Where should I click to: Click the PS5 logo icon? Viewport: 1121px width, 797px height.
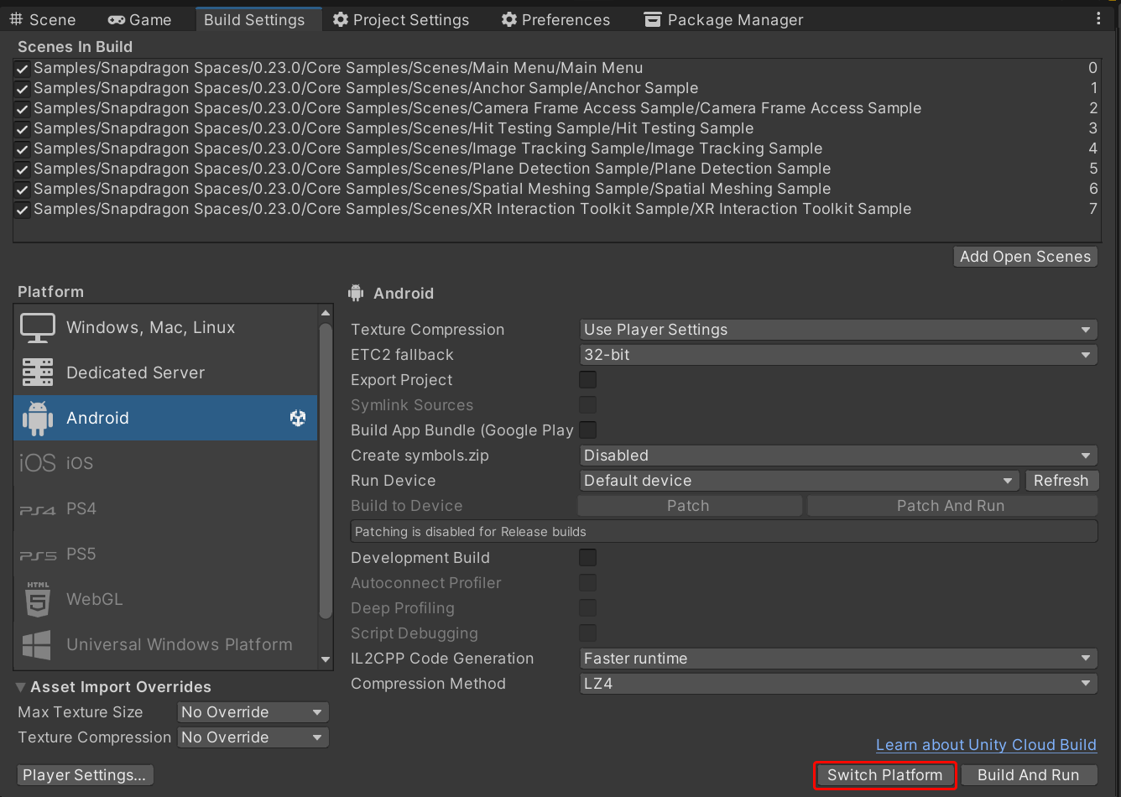point(38,555)
